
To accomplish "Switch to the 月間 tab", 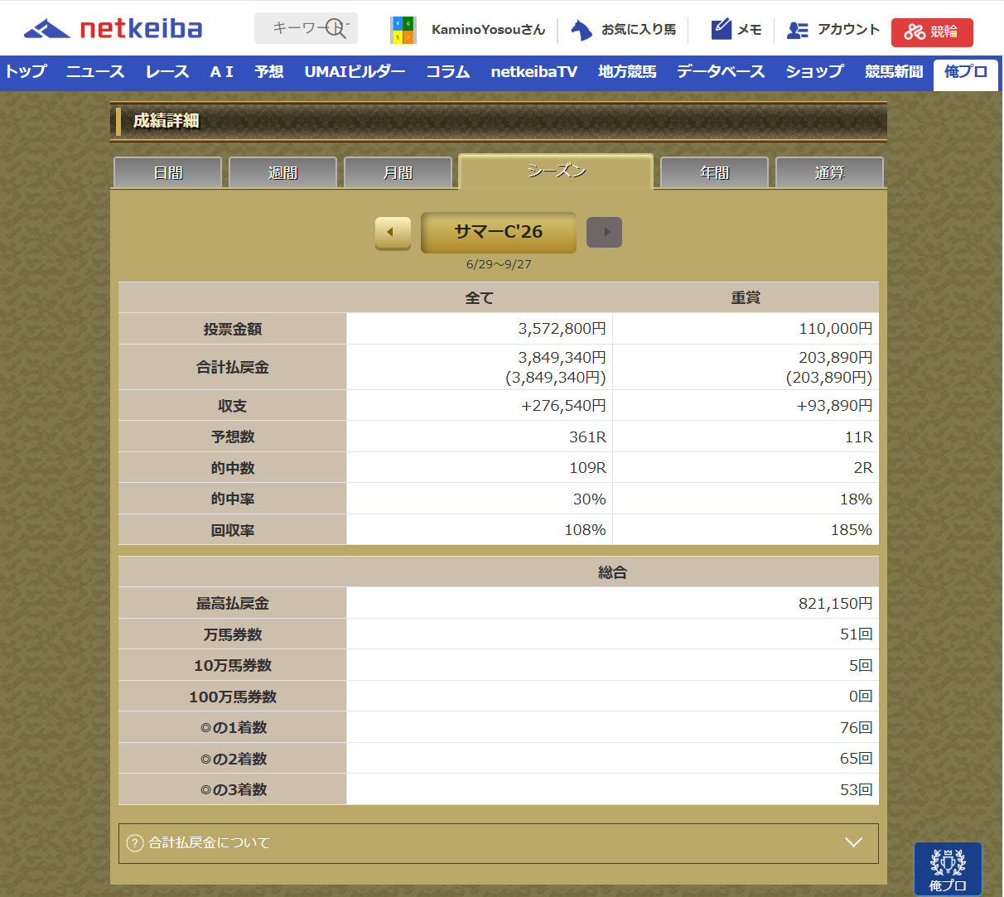I will coord(398,172).
